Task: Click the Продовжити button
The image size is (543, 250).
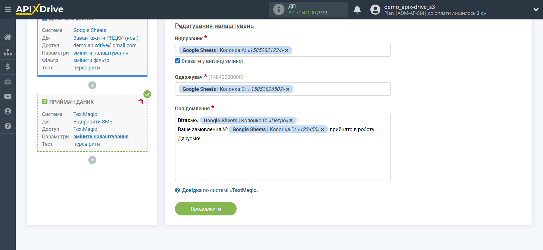Action: click(x=206, y=209)
